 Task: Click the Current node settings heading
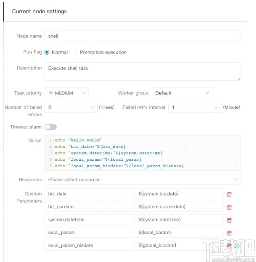pos(39,11)
